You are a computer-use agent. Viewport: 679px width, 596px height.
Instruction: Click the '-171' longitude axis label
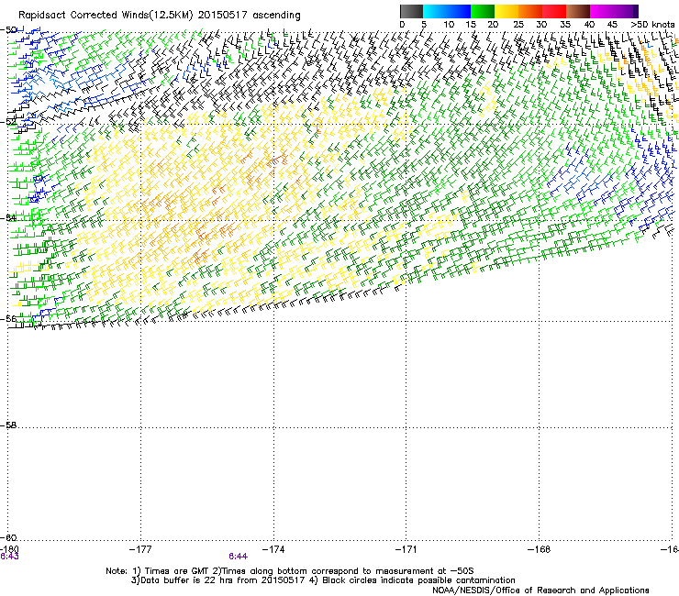click(406, 549)
